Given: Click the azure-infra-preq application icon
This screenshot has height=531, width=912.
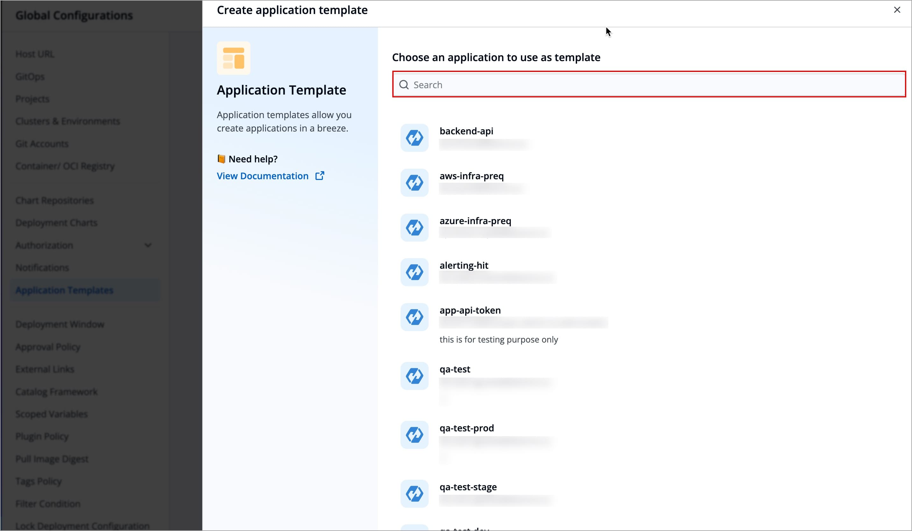Looking at the screenshot, I should pos(414,228).
